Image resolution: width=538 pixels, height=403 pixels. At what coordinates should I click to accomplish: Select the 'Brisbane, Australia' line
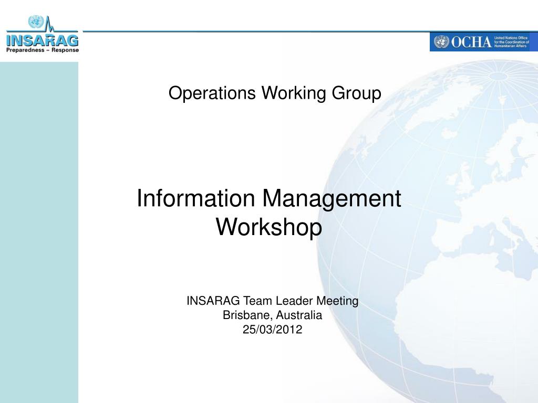coord(273,315)
